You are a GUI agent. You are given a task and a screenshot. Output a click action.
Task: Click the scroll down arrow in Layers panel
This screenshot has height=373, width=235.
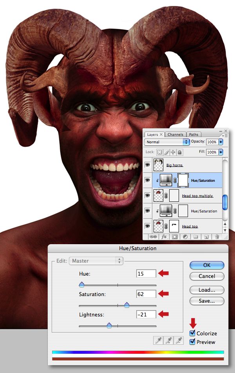click(x=225, y=230)
